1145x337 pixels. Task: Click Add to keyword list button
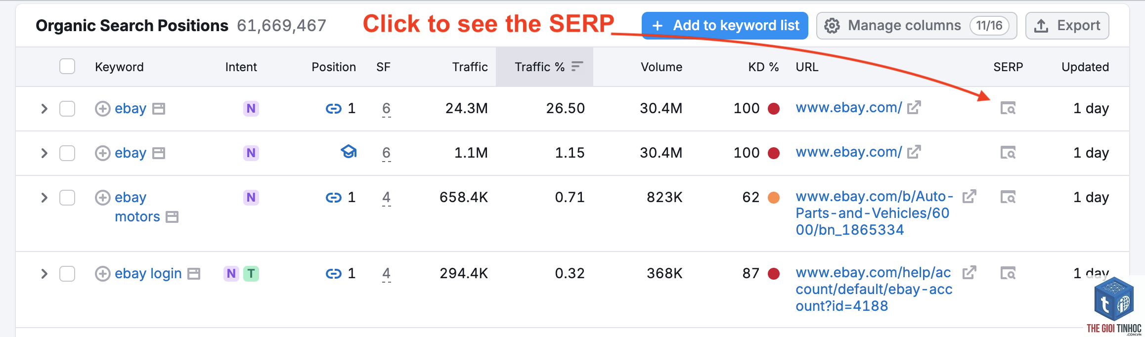pos(725,26)
